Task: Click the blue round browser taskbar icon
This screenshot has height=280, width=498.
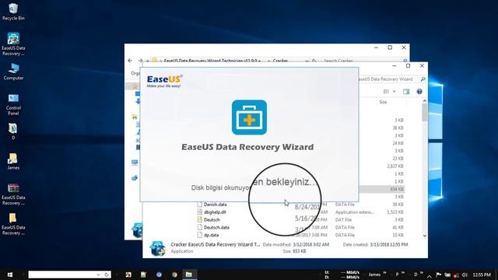Action: (159, 275)
